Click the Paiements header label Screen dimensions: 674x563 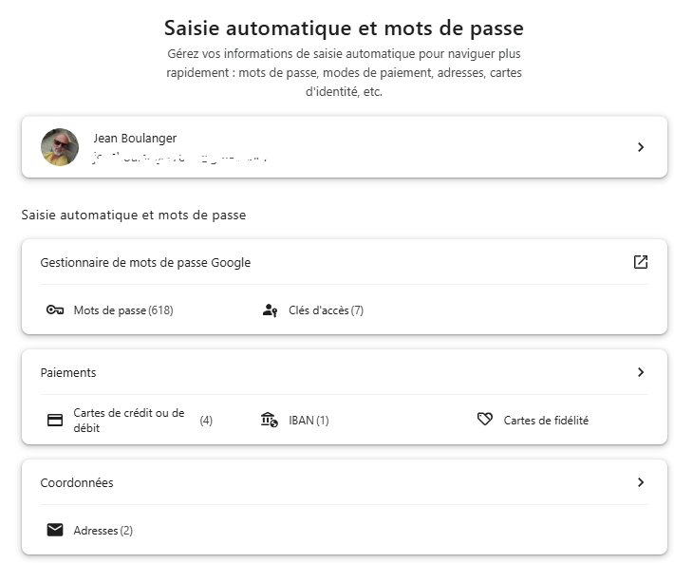pos(68,372)
